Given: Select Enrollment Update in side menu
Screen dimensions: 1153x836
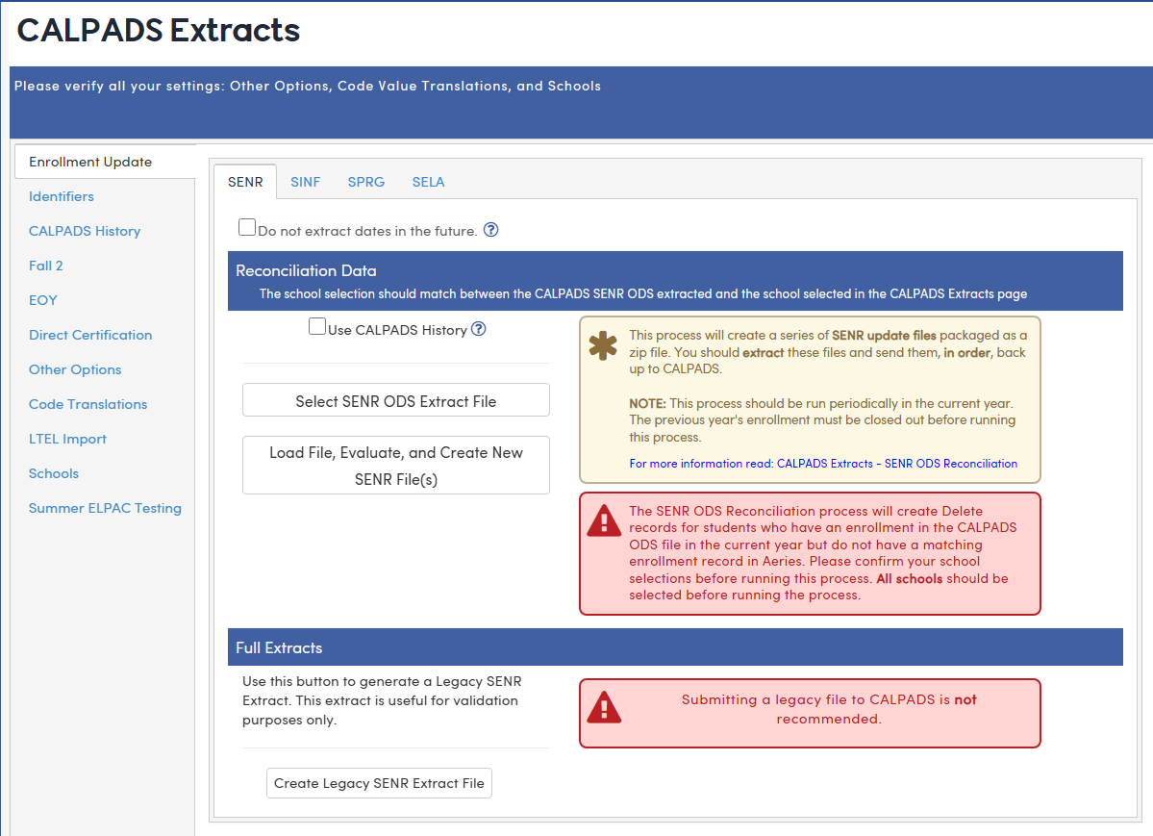Looking at the screenshot, I should coord(105,162).
